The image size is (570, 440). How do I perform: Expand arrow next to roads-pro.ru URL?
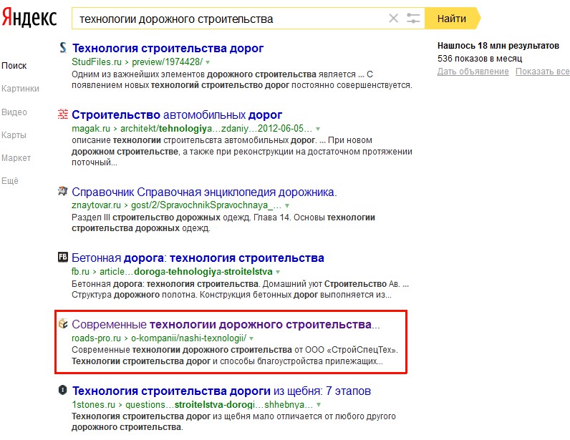[x=251, y=338]
